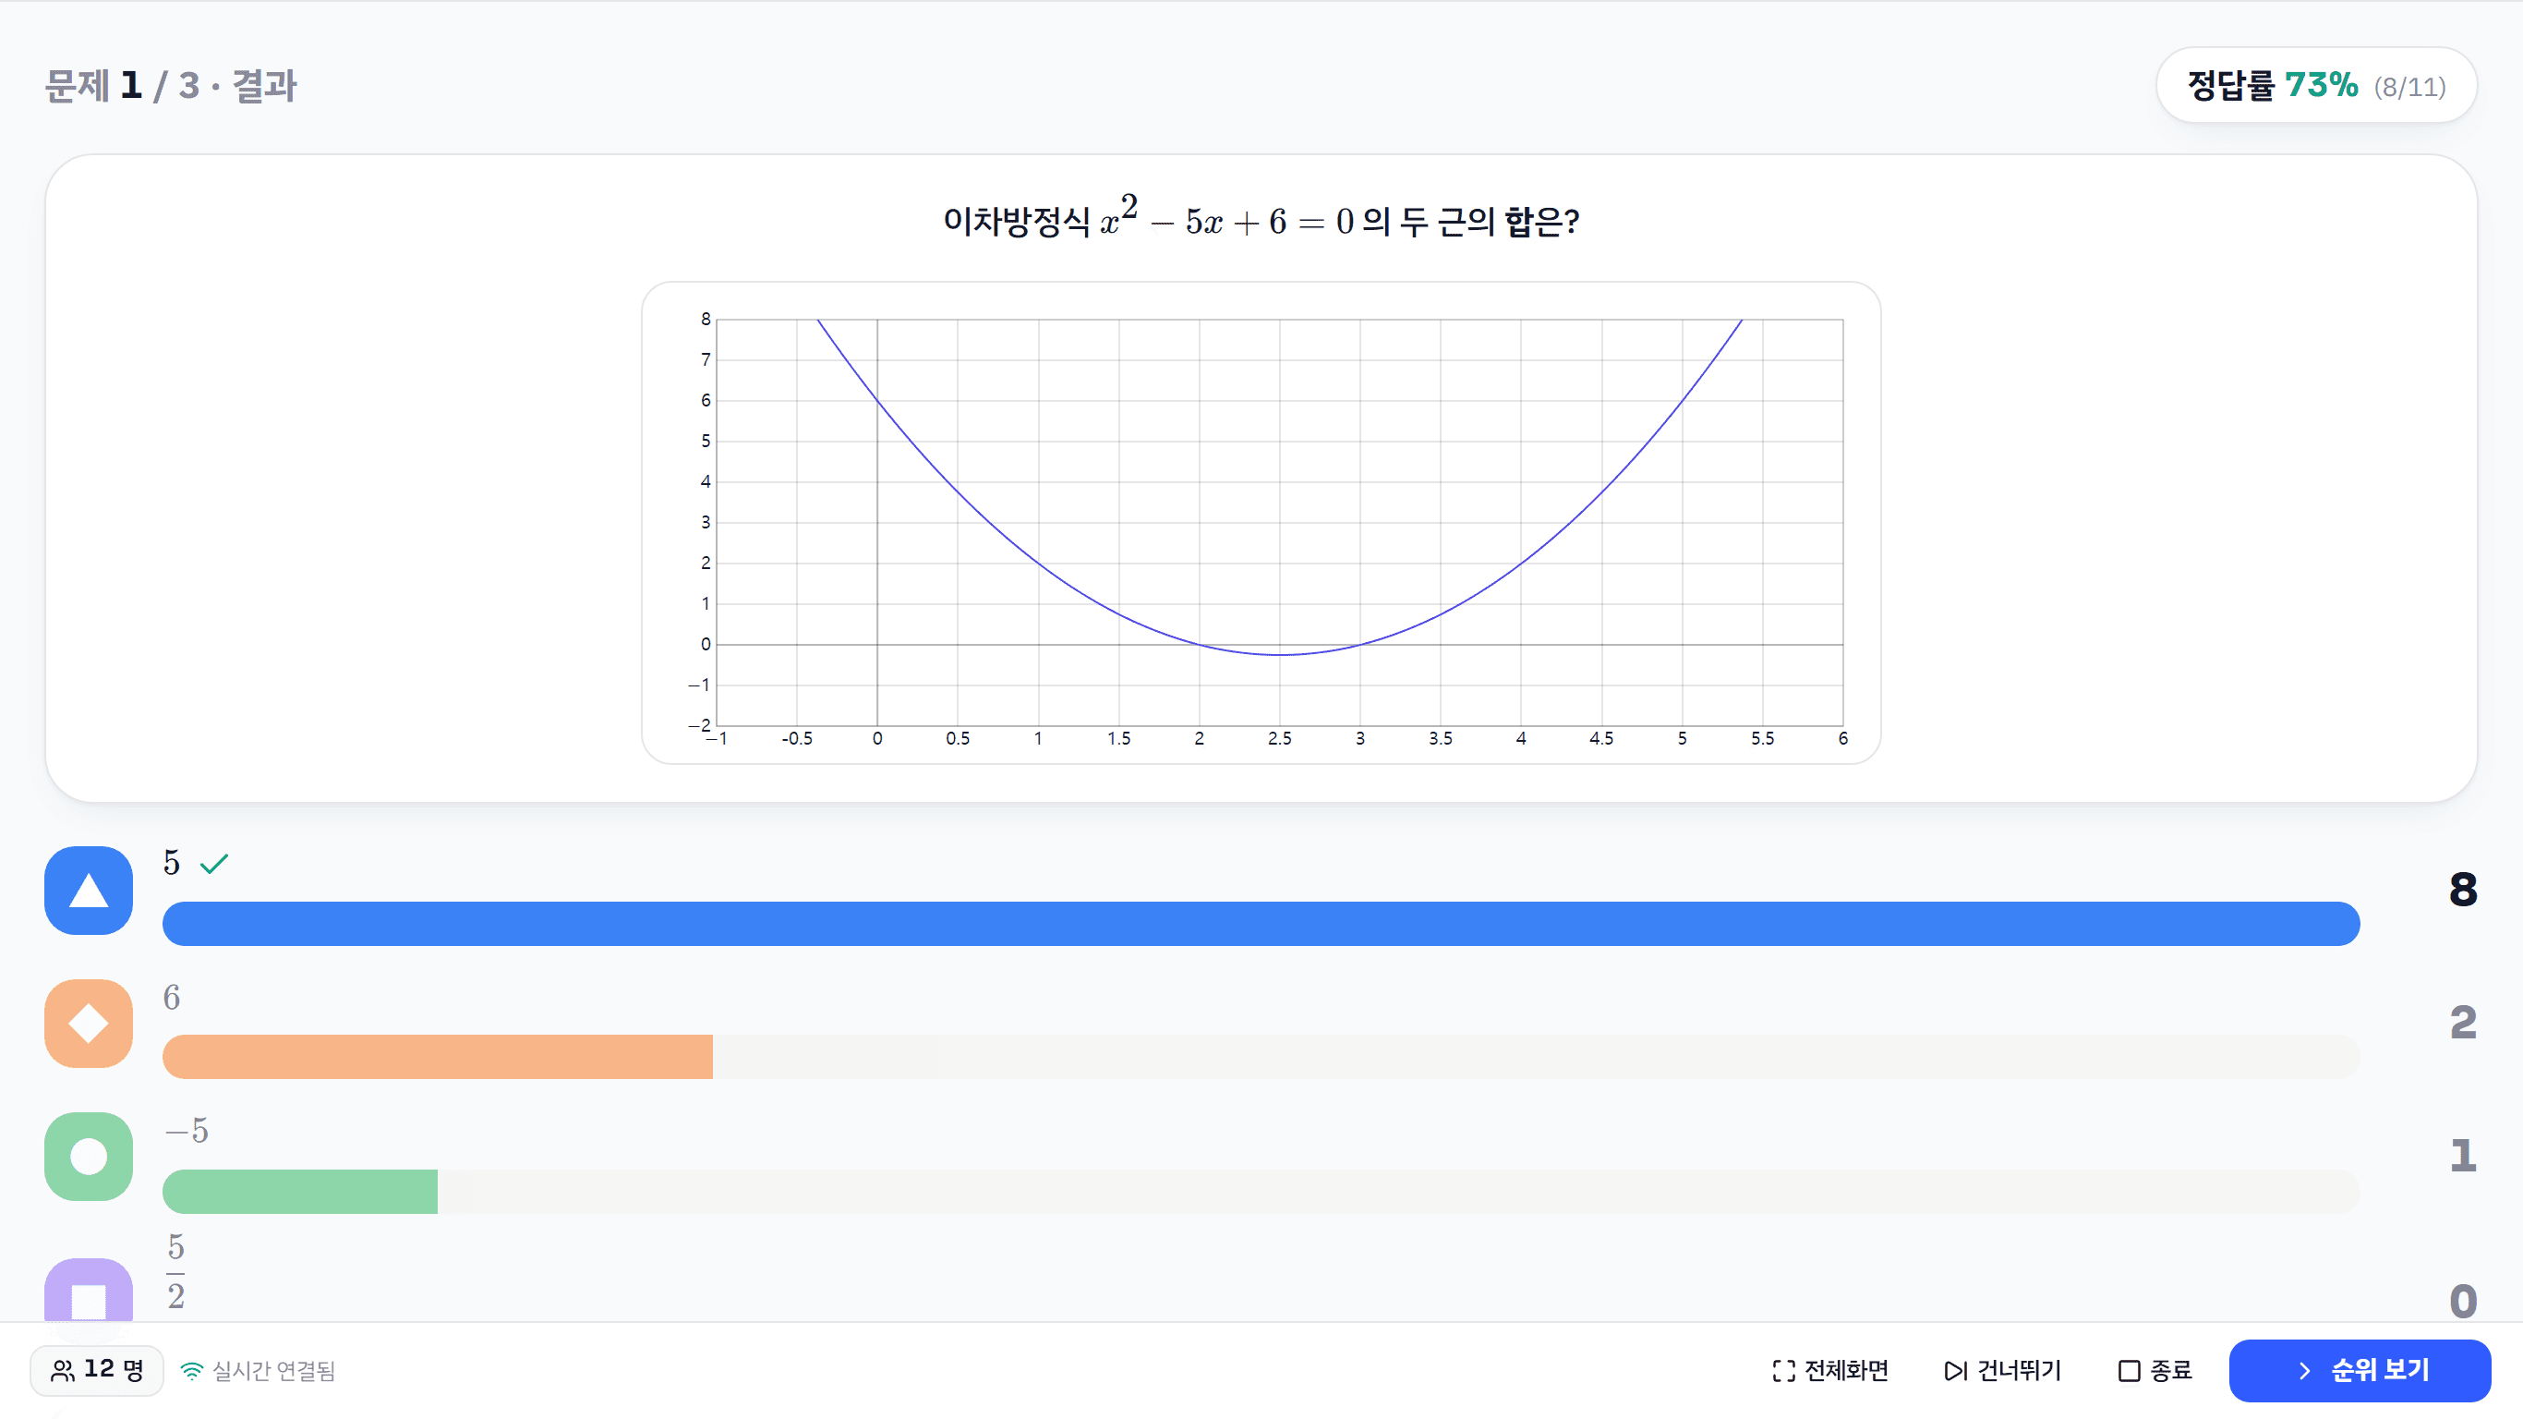
Task: Click the vote count 1 for answer −5
Action: [2462, 1157]
